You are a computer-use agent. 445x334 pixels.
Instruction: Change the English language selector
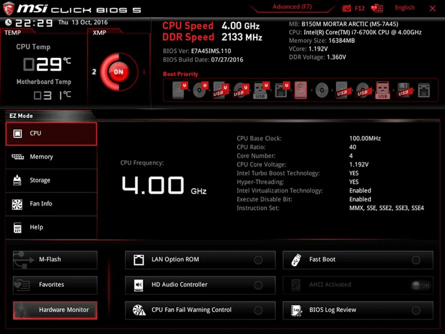pyautogui.click(x=404, y=8)
